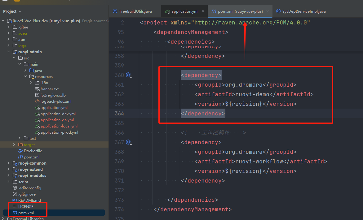Click the gutter icon on line 367
This screenshot has height=220, width=363.
click(x=129, y=142)
